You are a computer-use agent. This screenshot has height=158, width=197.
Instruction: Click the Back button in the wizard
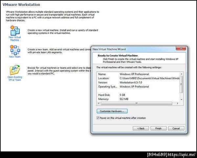[141, 128]
